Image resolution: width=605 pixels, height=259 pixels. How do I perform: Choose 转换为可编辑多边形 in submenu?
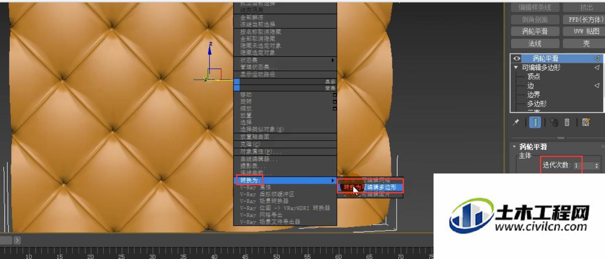370,187
